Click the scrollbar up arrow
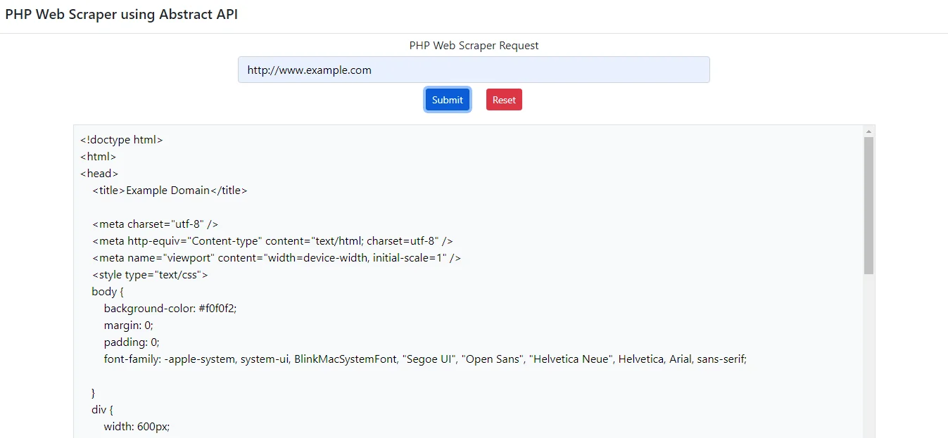948x438 pixels. pyautogui.click(x=868, y=130)
